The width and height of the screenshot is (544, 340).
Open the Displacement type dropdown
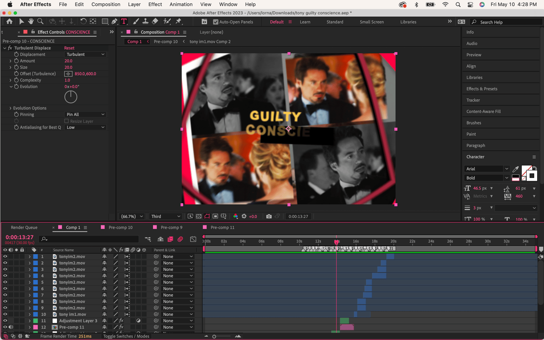[85, 54]
